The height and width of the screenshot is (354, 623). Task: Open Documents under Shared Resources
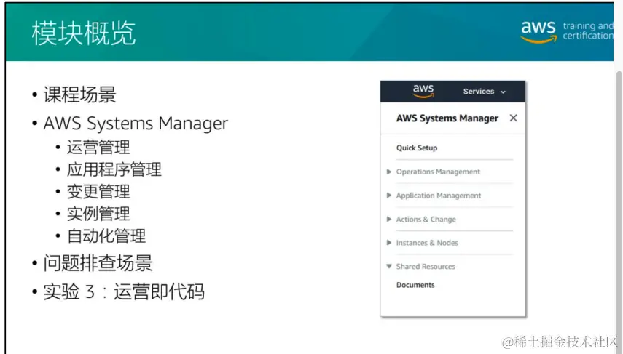pos(415,285)
